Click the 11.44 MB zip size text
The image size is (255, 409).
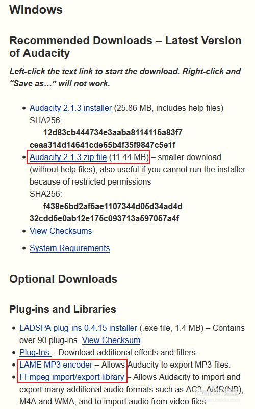tap(129, 157)
